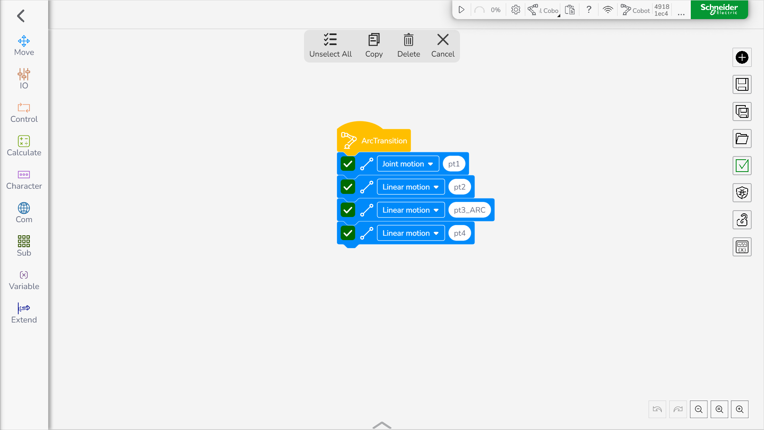Open pt2 Linear motion dropdown
This screenshot has height=430, width=764.
coord(410,187)
